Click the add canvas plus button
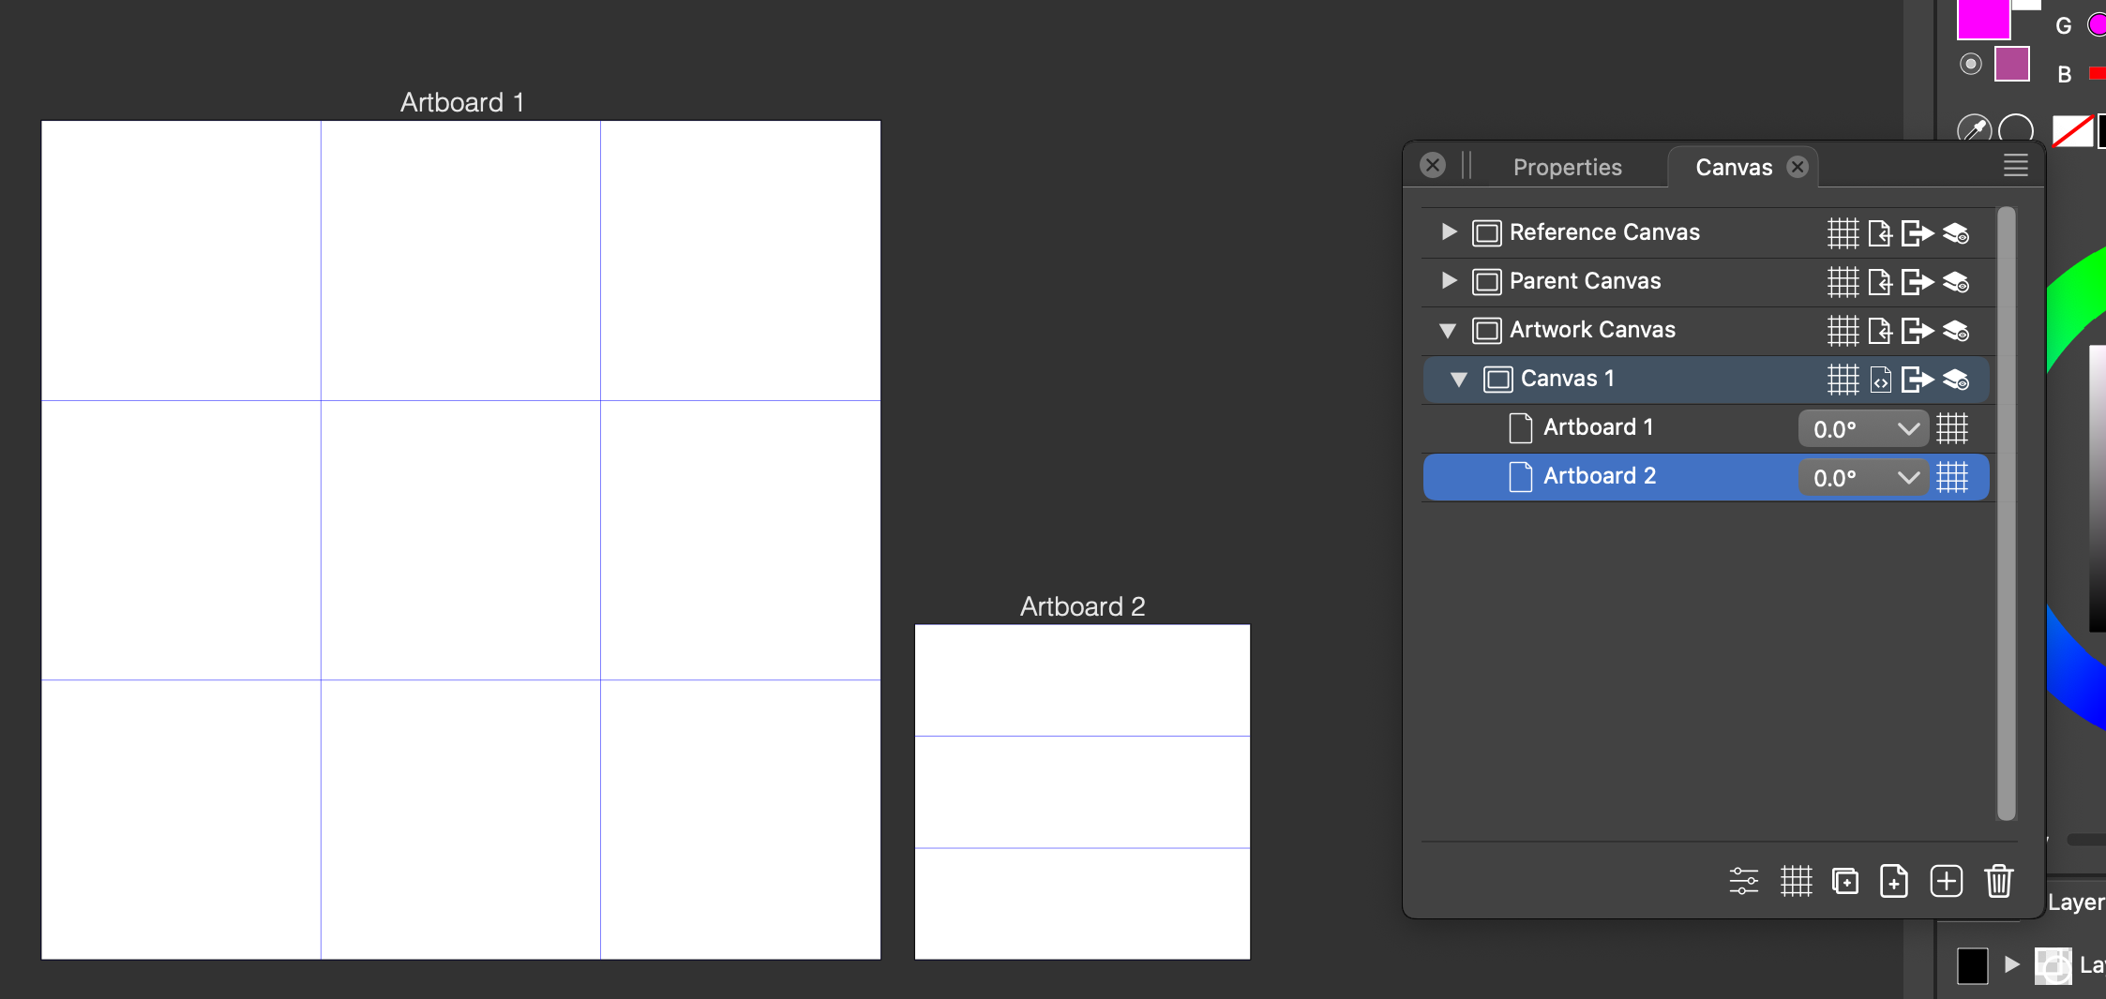The width and height of the screenshot is (2106, 999). (x=1946, y=881)
